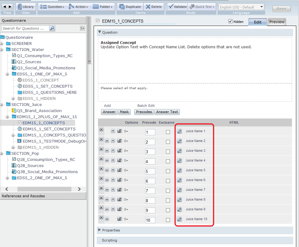Expand the SCREENER folder

2,44
